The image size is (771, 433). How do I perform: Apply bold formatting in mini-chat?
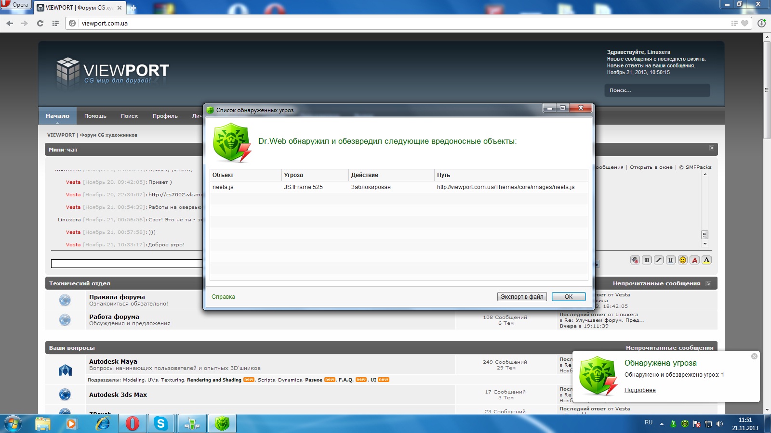(x=647, y=260)
